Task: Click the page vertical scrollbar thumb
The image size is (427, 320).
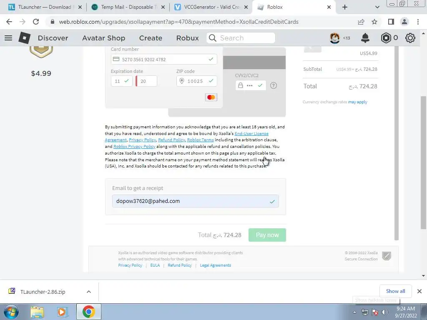Action: 423,162
